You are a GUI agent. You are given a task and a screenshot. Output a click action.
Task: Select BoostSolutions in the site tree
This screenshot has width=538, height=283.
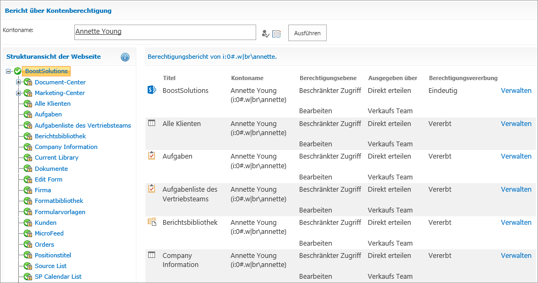(47, 71)
